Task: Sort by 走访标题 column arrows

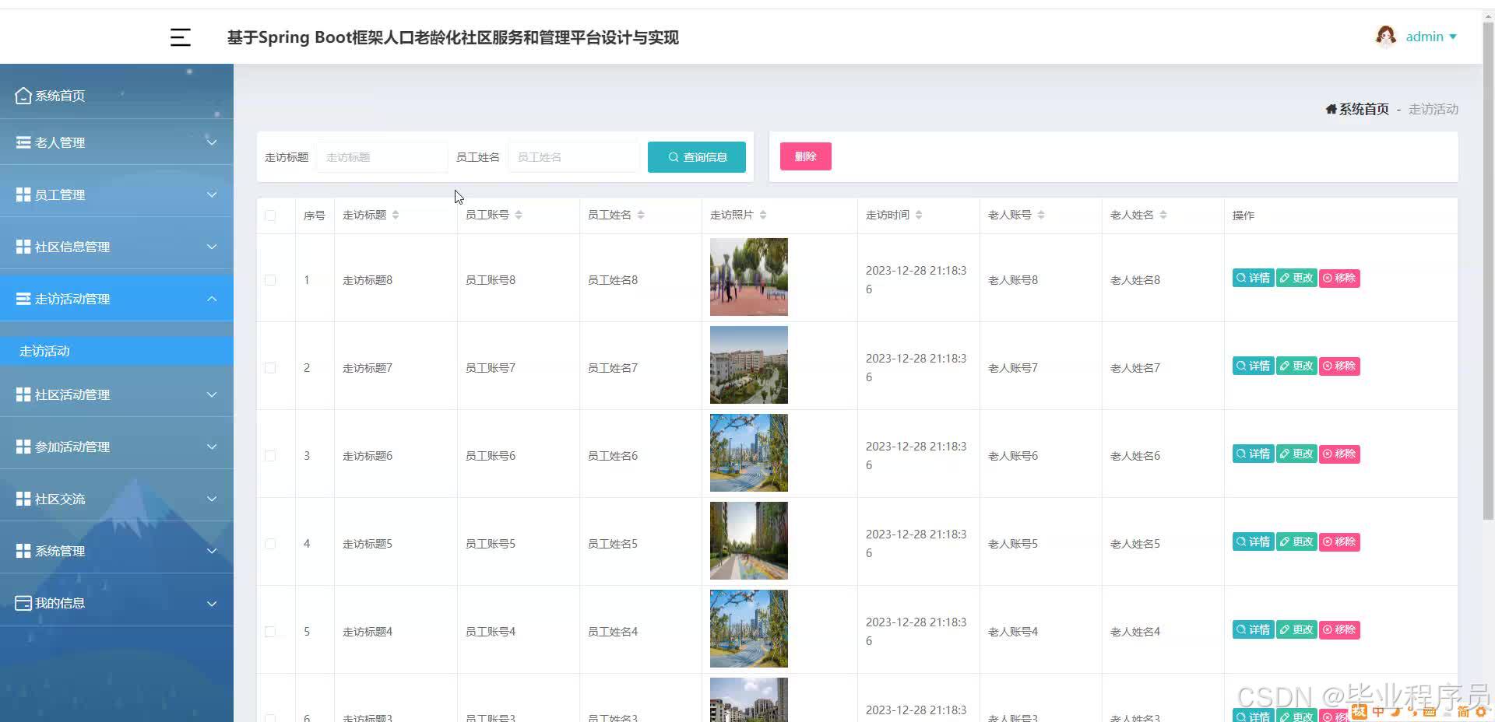Action: point(396,215)
